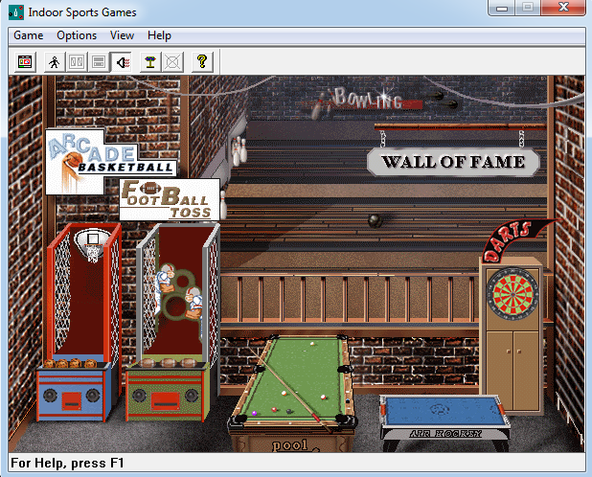
Task: Click the green pool table
Action: point(292,381)
